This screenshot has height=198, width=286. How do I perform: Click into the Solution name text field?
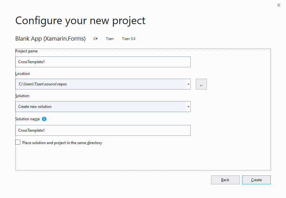pyautogui.click(x=103, y=130)
